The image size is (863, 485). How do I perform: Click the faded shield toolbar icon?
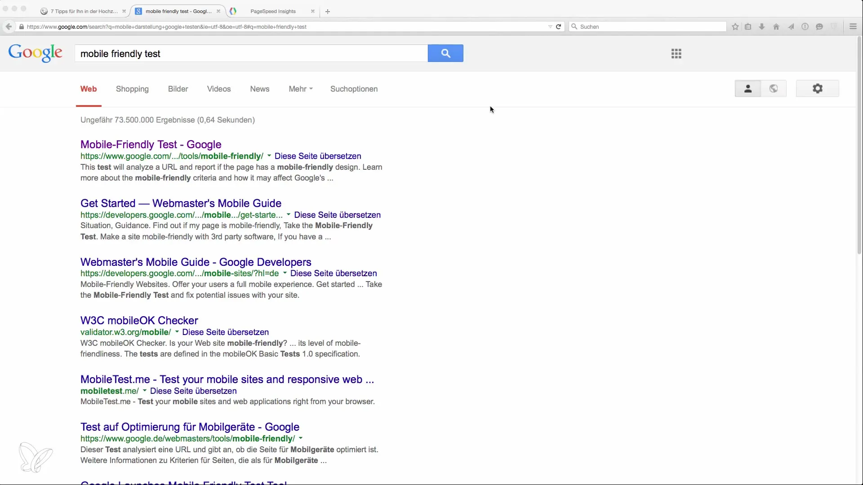834,27
